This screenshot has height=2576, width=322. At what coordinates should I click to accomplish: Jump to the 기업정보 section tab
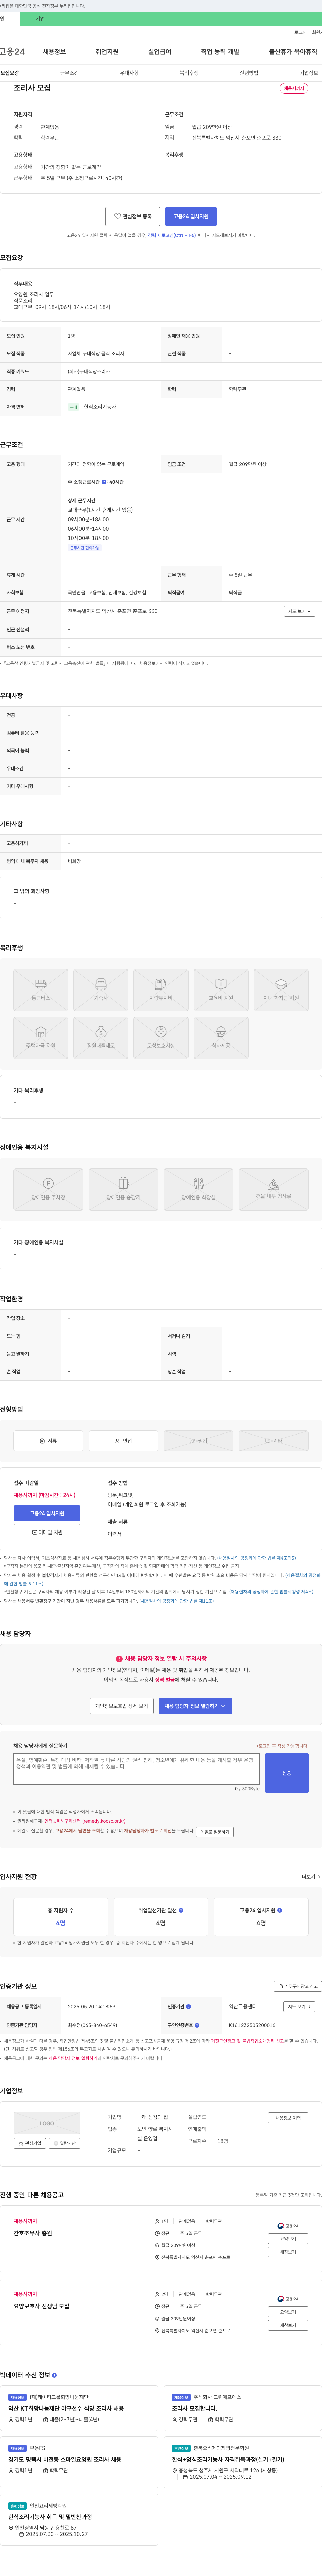tap(309, 73)
